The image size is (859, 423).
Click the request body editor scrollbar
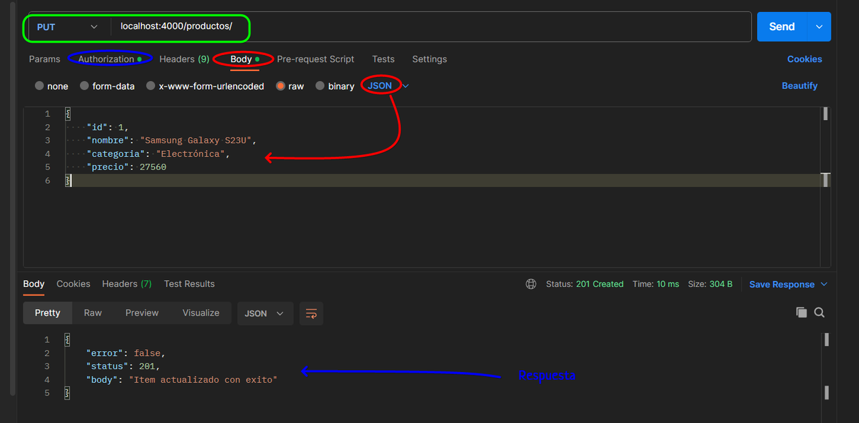pos(825,114)
